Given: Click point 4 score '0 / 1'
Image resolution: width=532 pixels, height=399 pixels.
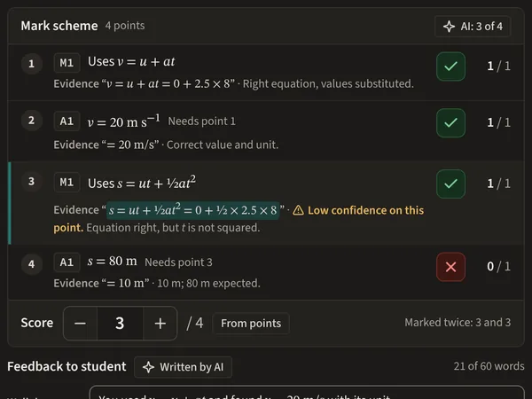Looking at the screenshot, I should pos(498,267).
